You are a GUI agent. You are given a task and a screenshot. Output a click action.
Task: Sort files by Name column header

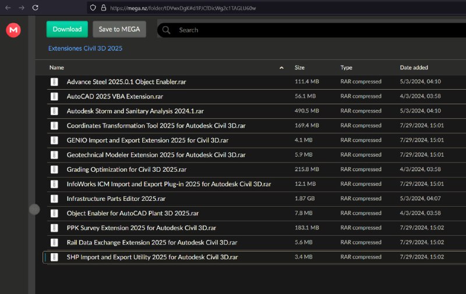57,68
